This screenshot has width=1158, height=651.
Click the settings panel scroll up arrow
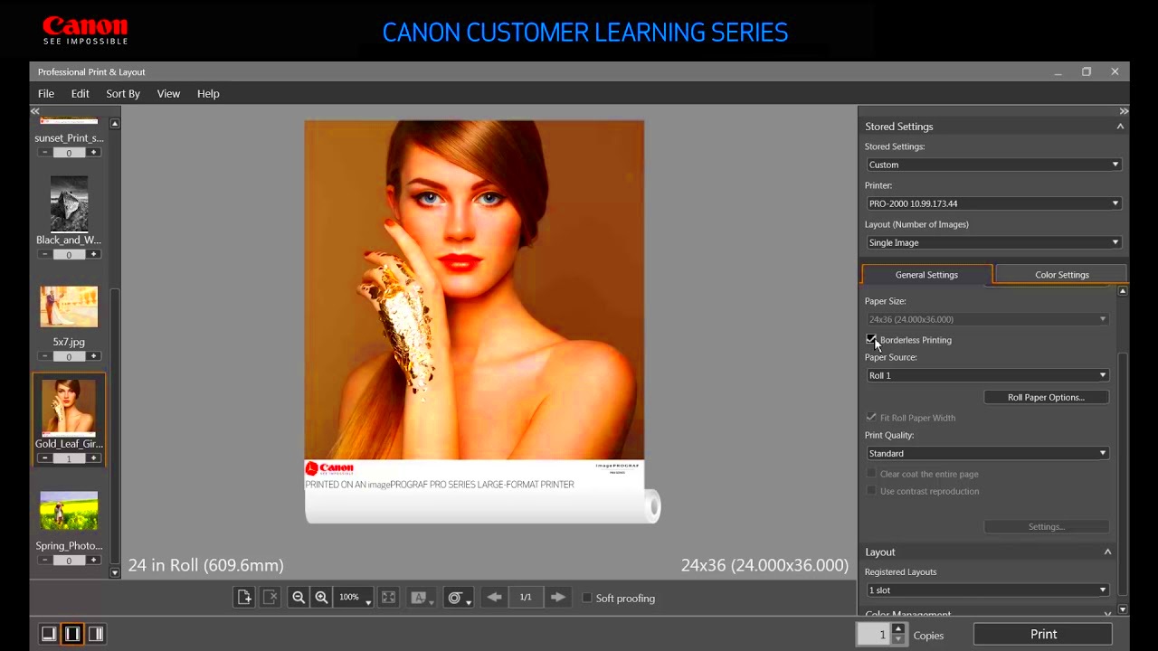1123,291
